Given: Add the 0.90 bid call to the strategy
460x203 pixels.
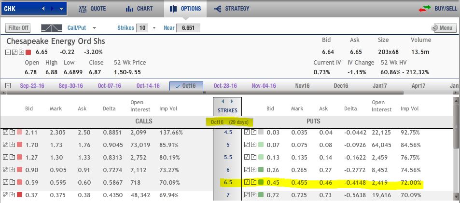Looking at the screenshot, I should 12,170.
